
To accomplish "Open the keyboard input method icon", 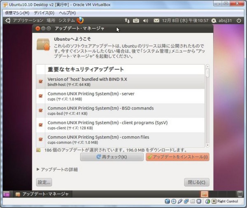I will click(136, 21).
